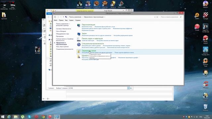This screenshot has height=119, width=212.
Task: Open the AVG PC TuneUp desktop shortcut
Action: (205, 51)
